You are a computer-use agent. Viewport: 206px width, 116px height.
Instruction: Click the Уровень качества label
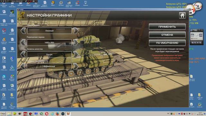[34, 49]
